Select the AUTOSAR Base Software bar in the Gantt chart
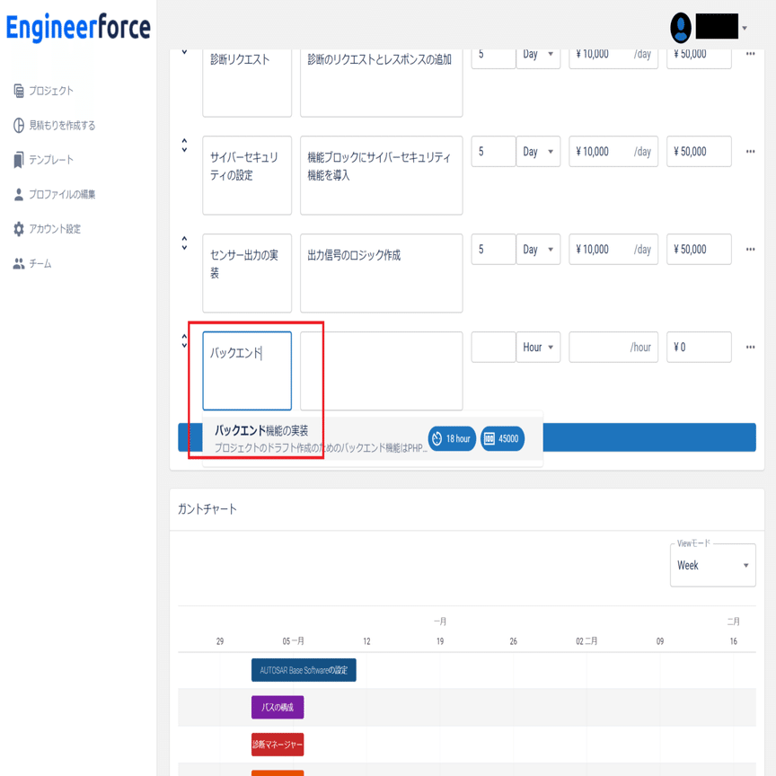The image size is (776, 776). coord(303,669)
